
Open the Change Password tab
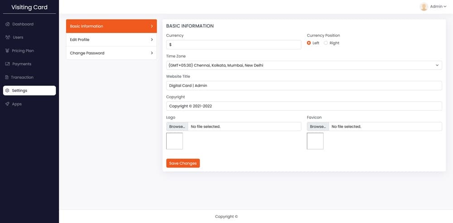click(x=111, y=53)
